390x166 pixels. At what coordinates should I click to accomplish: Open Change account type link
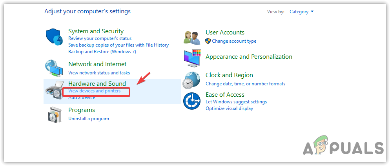[234, 41]
